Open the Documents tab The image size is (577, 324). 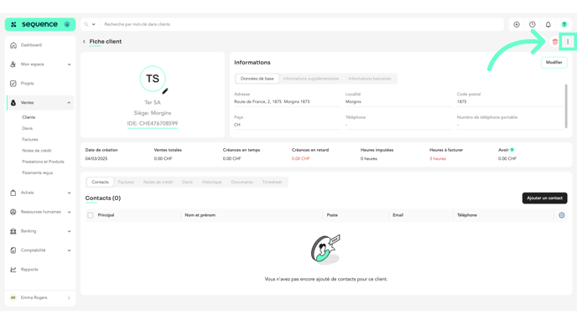tap(242, 183)
